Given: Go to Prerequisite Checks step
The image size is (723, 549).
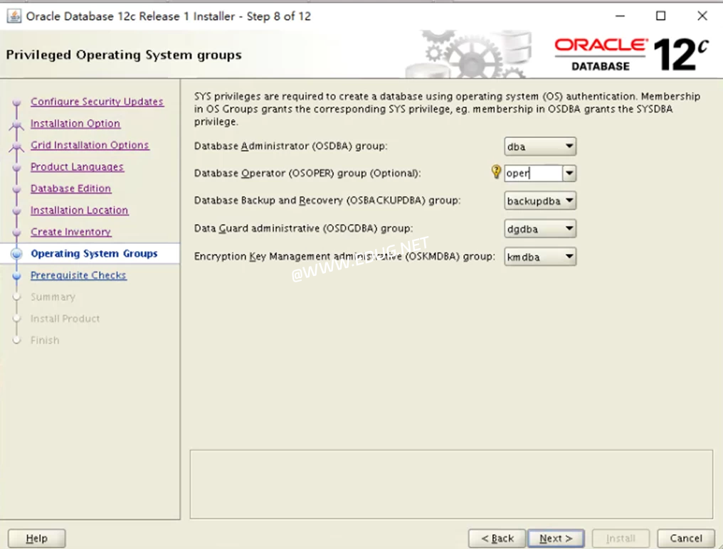Looking at the screenshot, I should [x=78, y=275].
